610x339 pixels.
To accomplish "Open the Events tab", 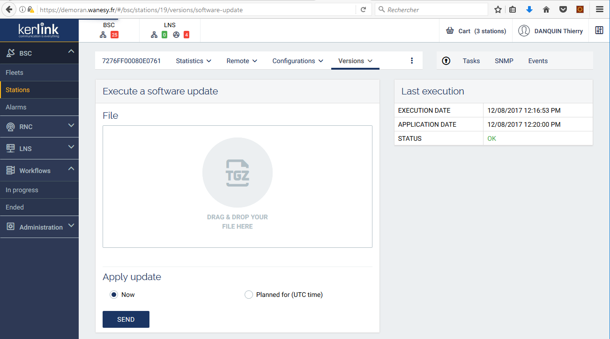I will [x=538, y=61].
